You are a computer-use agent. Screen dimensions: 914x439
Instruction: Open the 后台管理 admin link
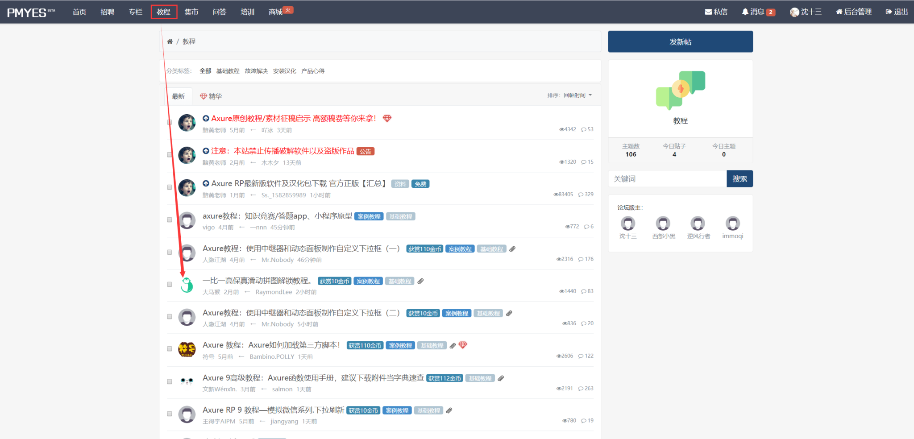point(853,12)
